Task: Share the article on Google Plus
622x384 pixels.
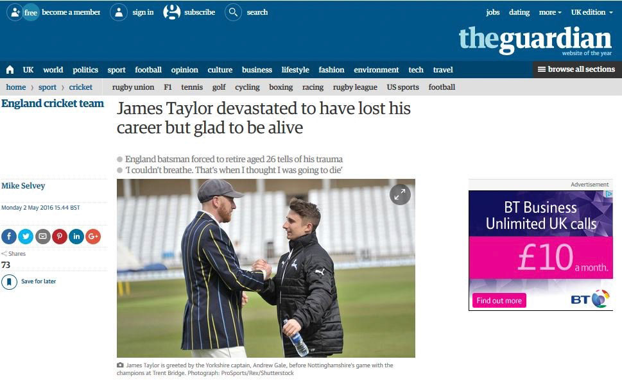Action: point(93,237)
